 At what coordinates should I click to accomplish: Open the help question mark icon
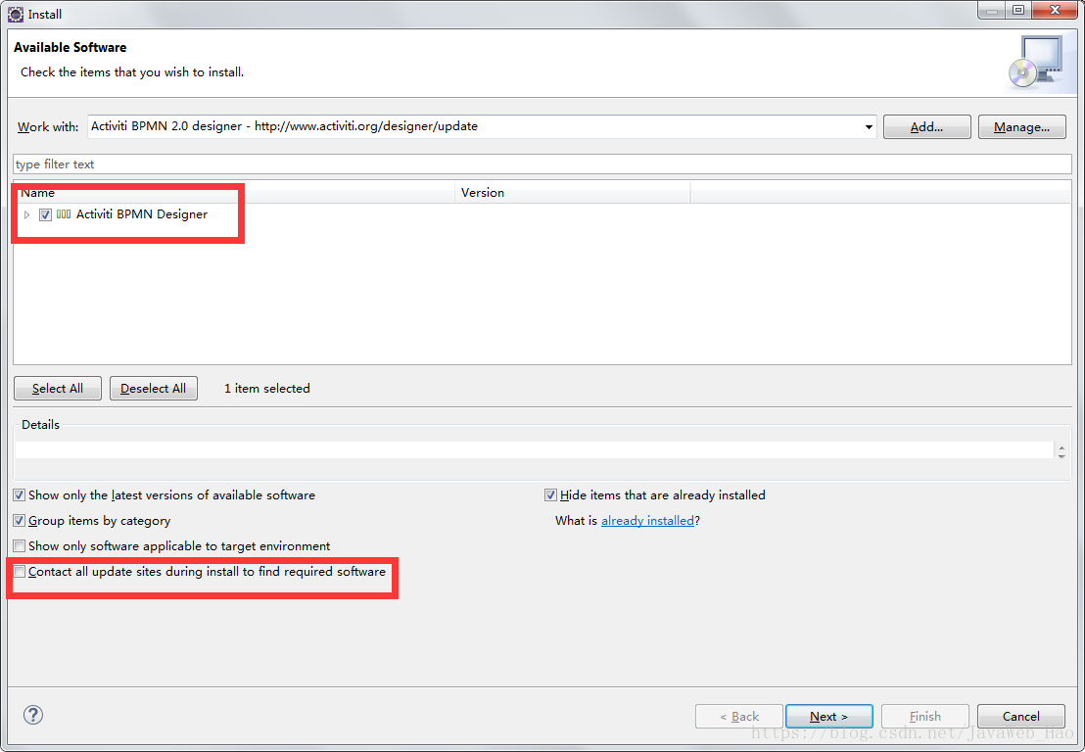(33, 715)
